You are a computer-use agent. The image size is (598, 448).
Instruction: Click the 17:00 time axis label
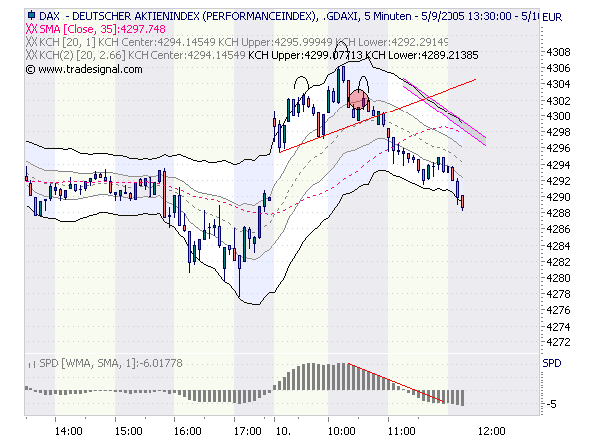pos(248,431)
